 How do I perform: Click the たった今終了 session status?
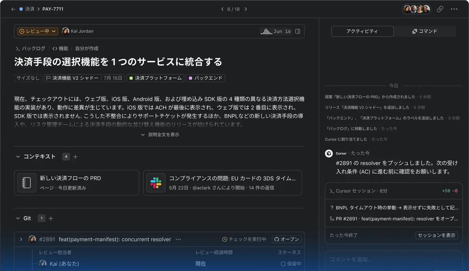(x=344, y=235)
